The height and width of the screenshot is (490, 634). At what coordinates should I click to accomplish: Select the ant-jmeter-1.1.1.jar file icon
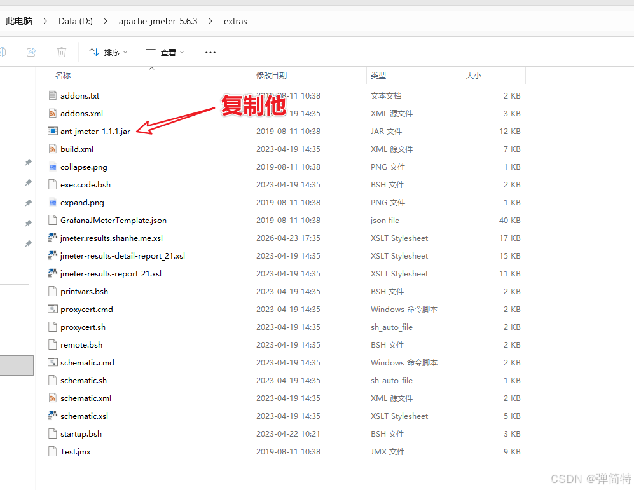point(53,131)
